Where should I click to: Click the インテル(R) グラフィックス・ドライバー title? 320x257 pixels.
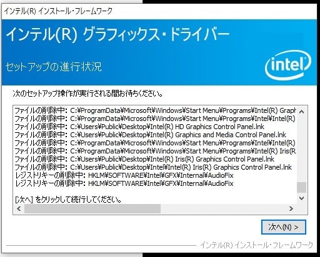(x=117, y=34)
